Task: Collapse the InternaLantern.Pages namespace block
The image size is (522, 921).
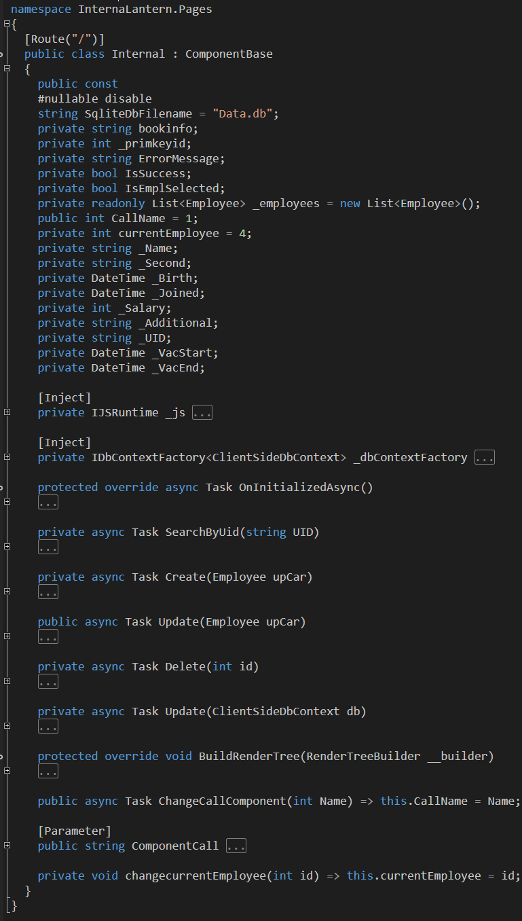Action: [7, 24]
